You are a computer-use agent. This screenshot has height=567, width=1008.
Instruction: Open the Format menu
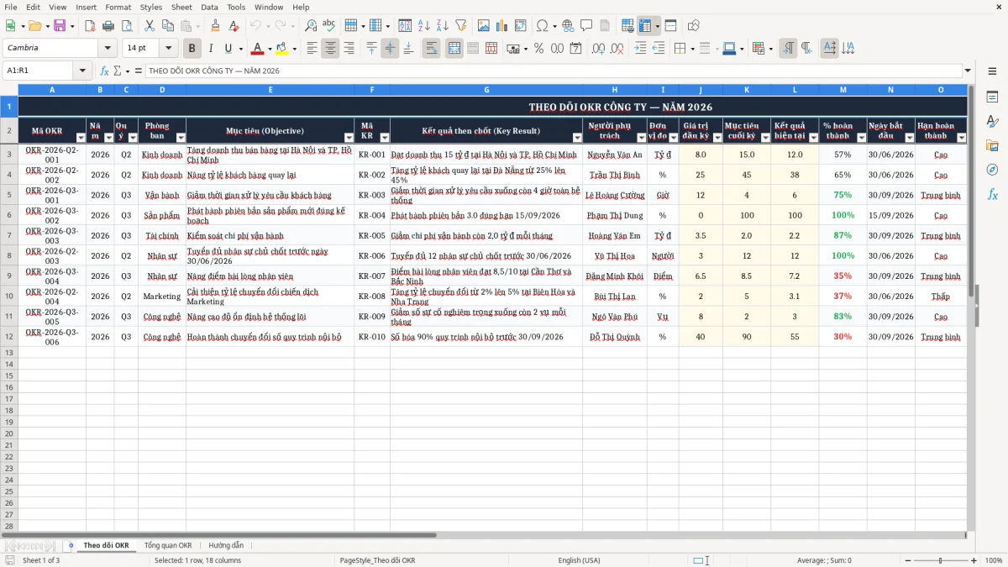118,7
